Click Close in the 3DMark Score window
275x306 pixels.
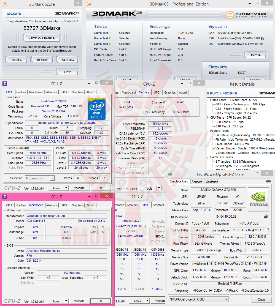(68, 72)
